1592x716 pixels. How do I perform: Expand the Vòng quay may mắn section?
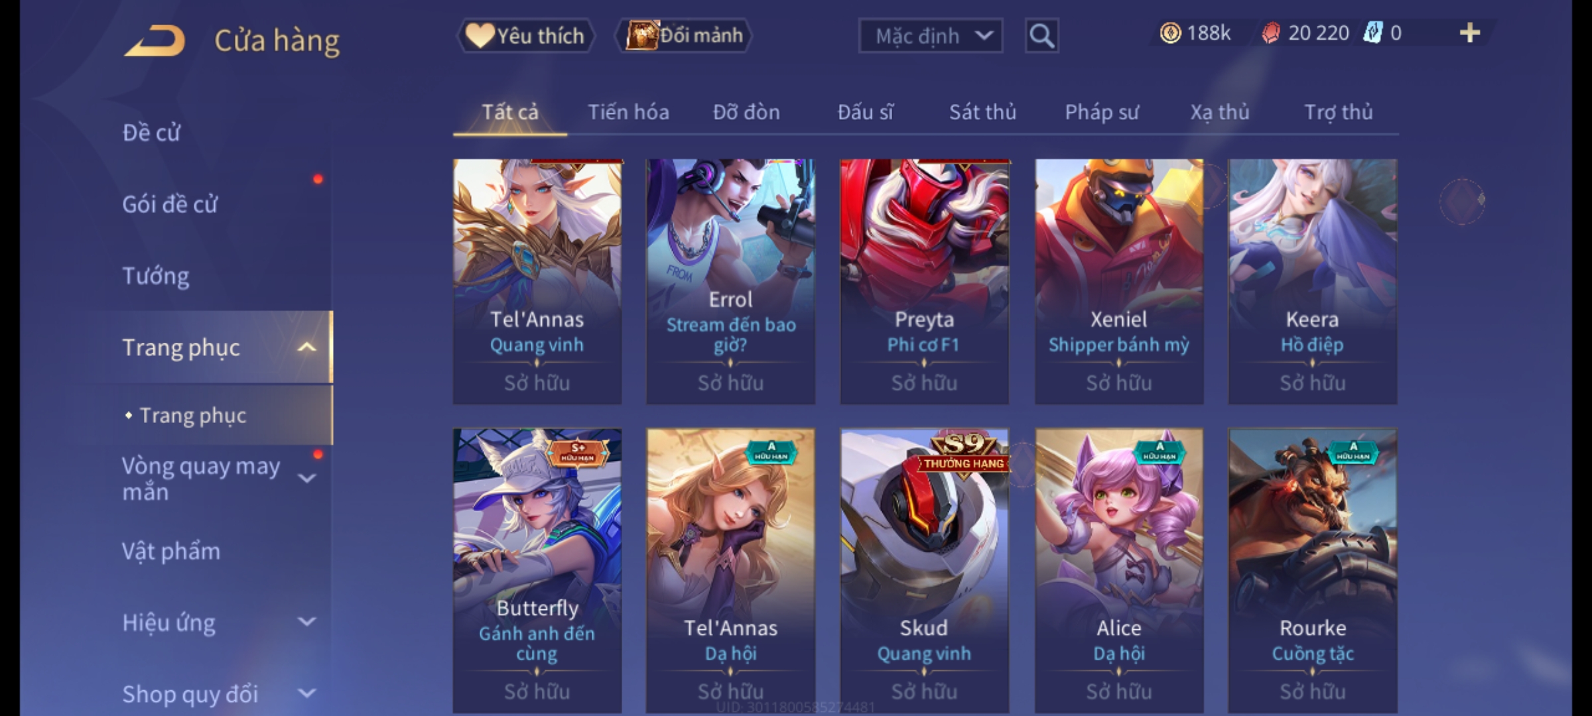pyautogui.click(x=306, y=478)
